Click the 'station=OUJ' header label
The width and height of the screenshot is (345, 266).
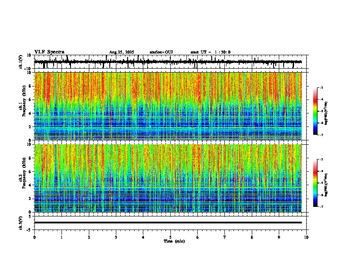tap(161, 52)
